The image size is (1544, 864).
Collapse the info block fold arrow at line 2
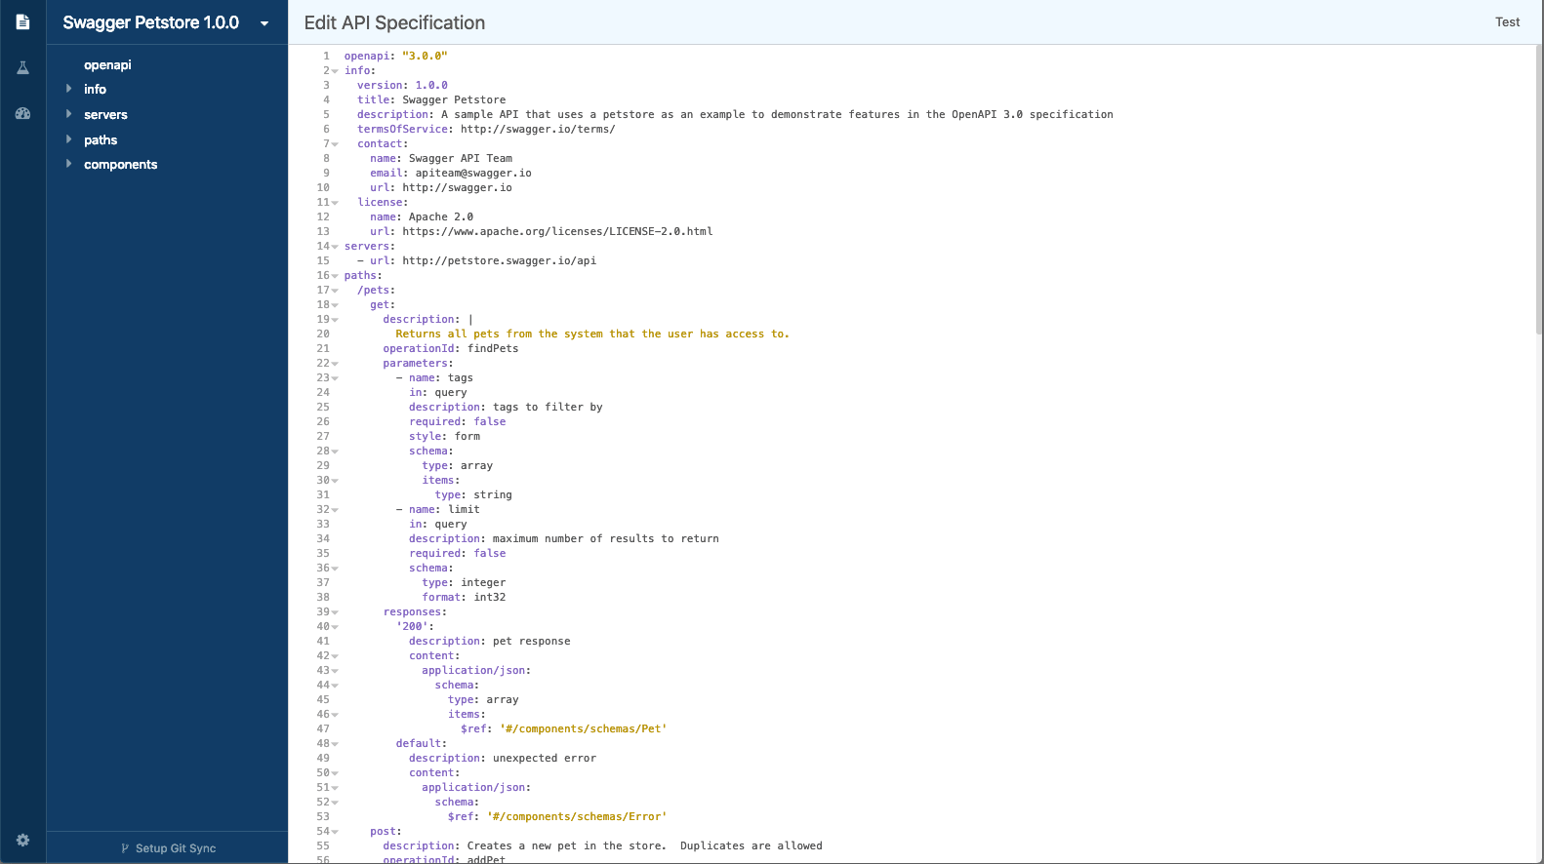[x=335, y=71]
